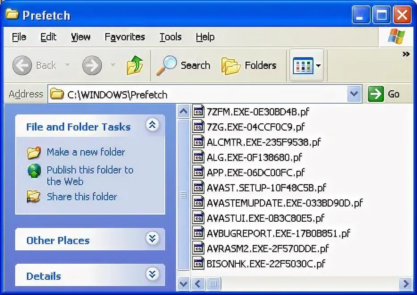Open the Views dropdown arrow
This screenshot has height=295, width=417.
pos(318,66)
